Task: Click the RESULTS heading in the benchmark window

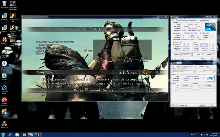Action: [95, 29]
